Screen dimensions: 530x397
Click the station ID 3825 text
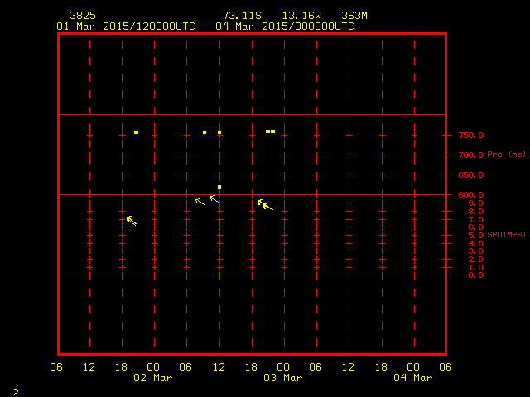pos(83,16)
